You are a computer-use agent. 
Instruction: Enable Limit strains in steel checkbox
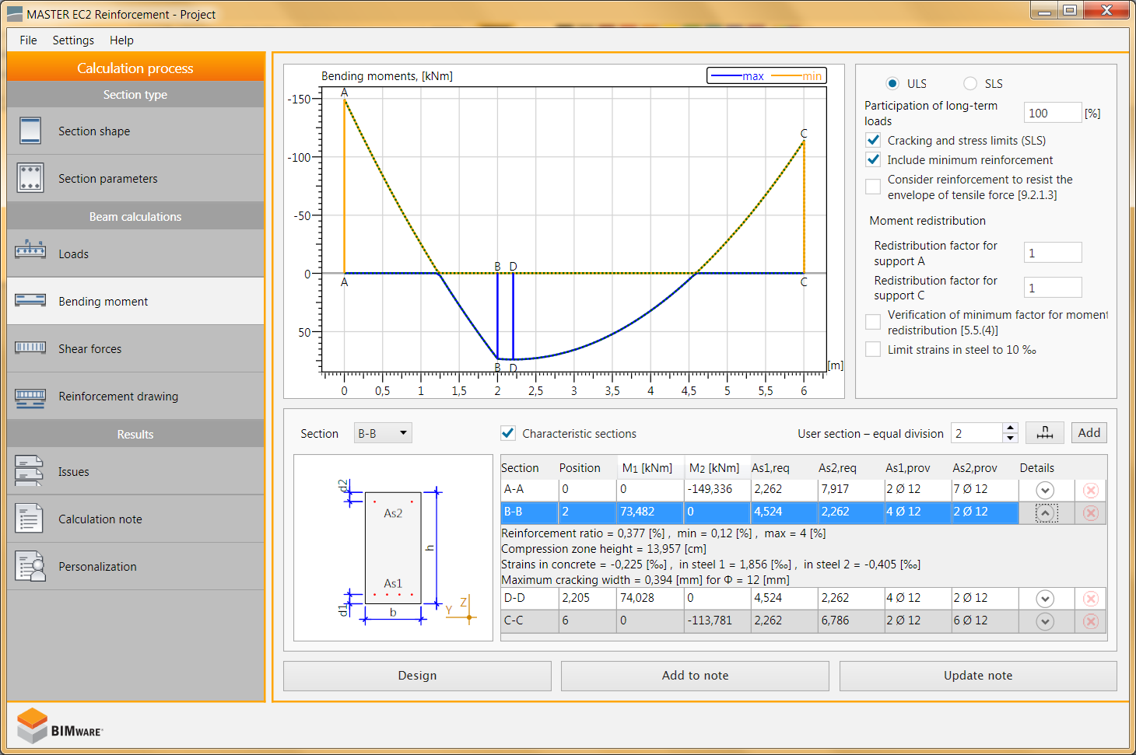[x=874, y=350]
